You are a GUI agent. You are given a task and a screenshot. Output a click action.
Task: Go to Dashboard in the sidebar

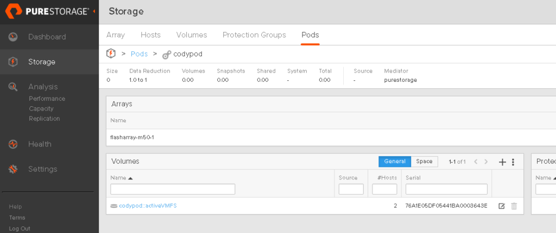tap(47, 37)
